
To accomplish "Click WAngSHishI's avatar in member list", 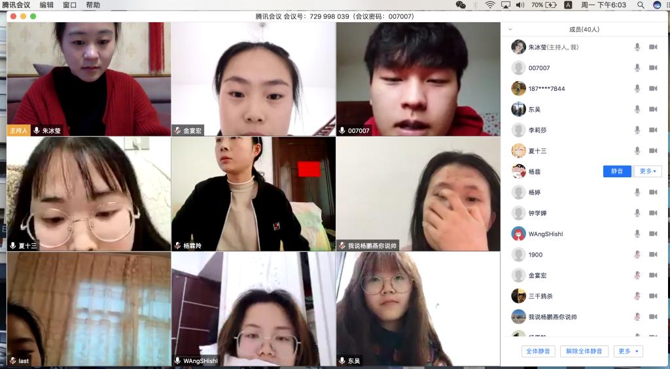I will [x=518, y=234].
